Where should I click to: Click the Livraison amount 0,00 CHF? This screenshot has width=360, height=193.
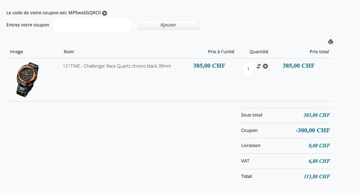tap(319, 146)
